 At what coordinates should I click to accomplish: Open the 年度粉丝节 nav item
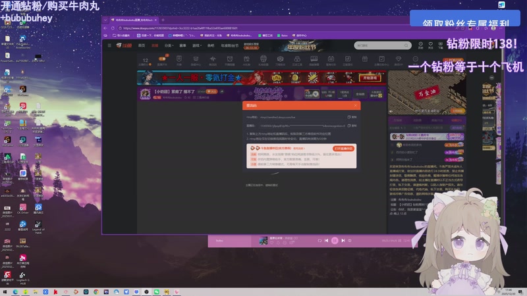click(230, 45)
